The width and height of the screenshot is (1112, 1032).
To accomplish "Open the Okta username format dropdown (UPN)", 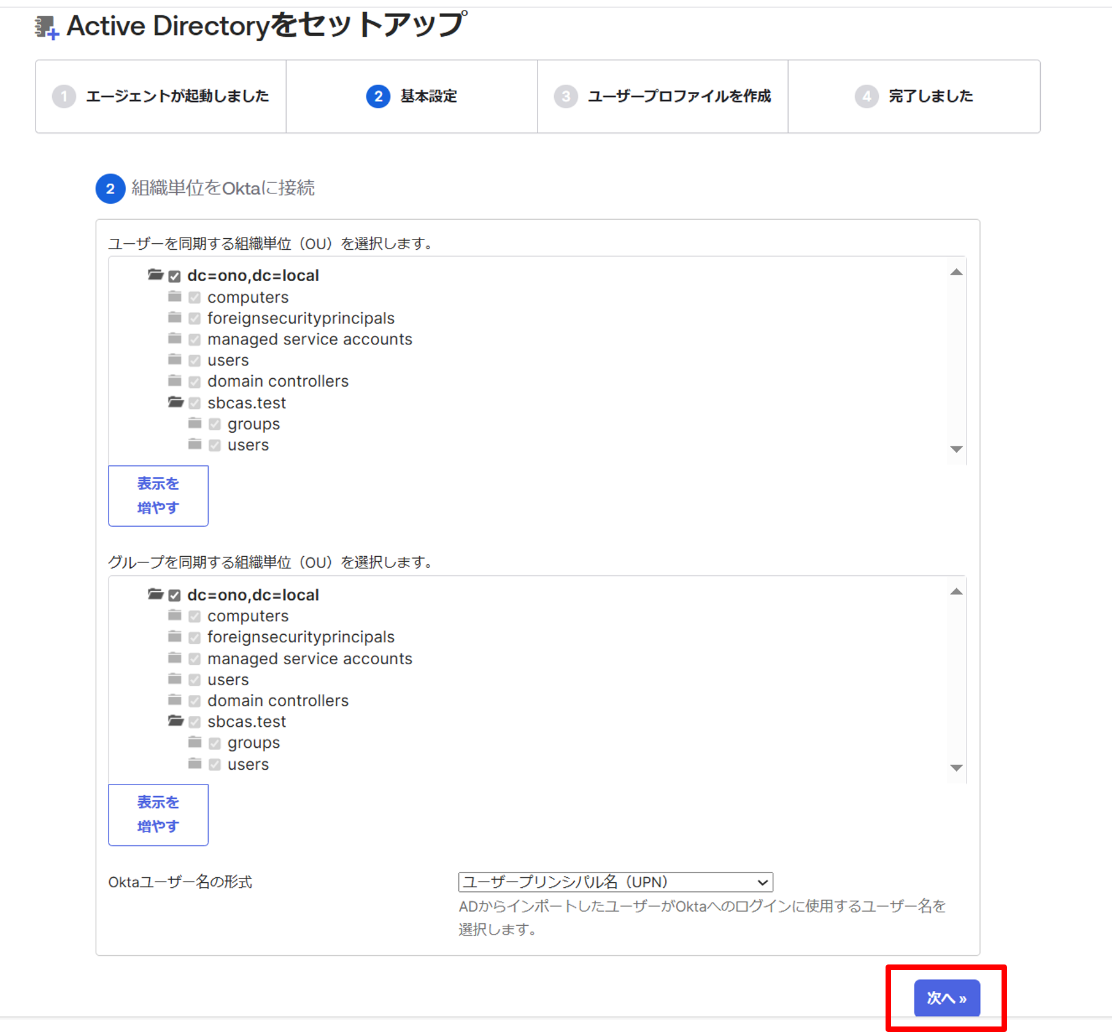I will (x=615, y=882).
